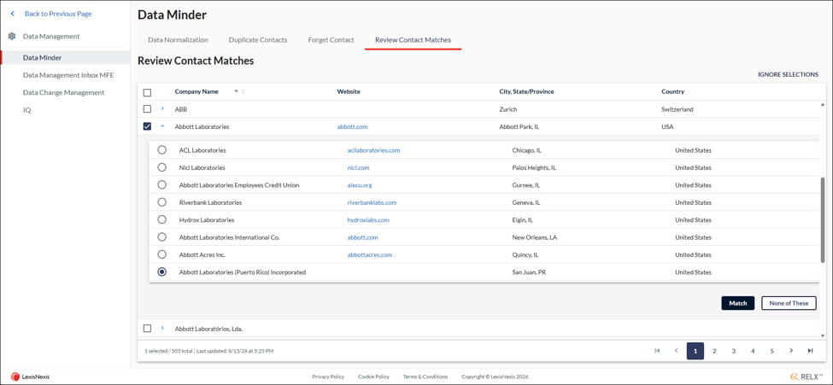Click the outer table scroll-up arrow
The image size is (833, 385).
coord(823,105)
